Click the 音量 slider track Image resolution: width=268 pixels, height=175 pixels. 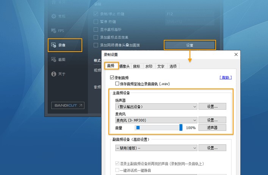[158, 128]
